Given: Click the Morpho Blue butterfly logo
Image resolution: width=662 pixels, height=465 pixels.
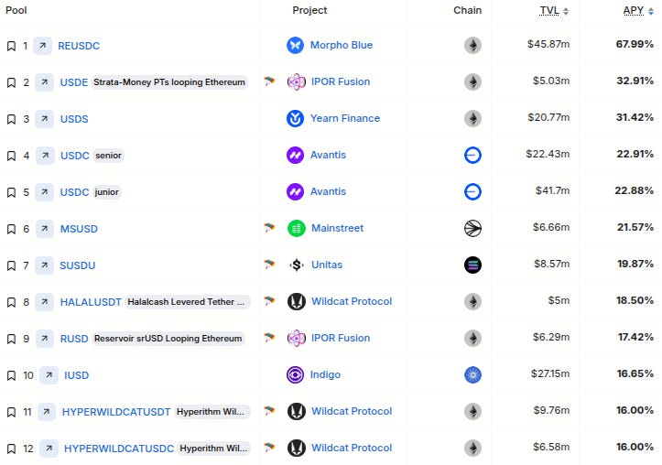Looking at the screenshot, I should tap(295, 45).
